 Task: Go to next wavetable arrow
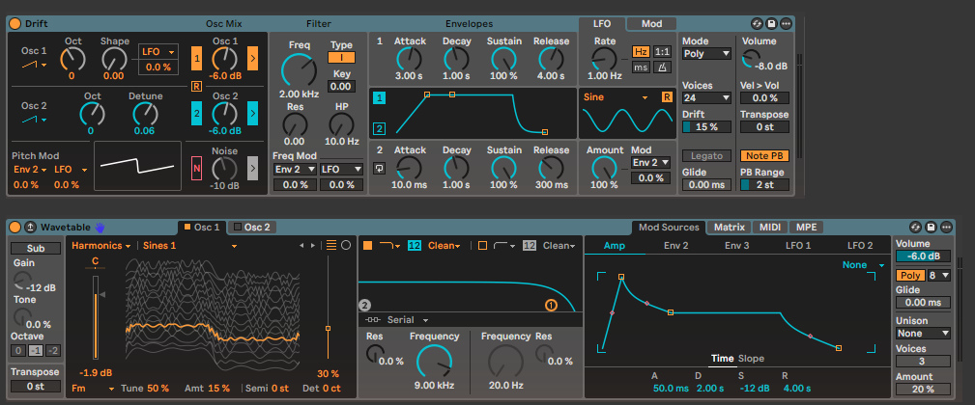(313, 246)
